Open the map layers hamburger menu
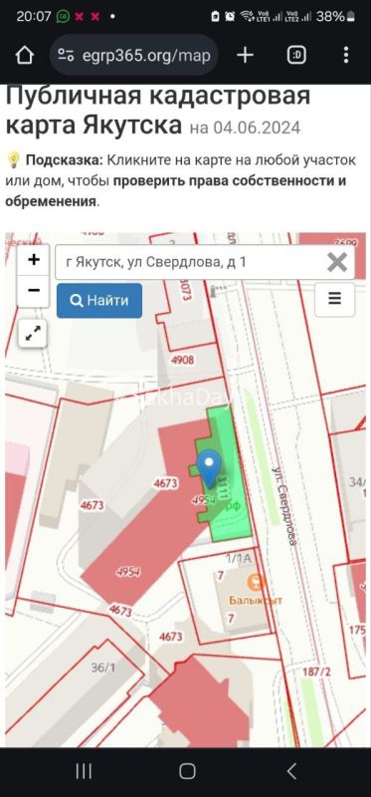The height and width of the screenshot is (797, 371). click(x=334, y=300)
